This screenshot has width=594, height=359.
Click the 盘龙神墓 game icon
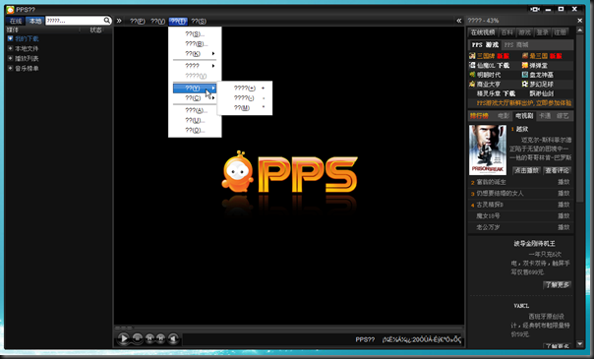525,75
